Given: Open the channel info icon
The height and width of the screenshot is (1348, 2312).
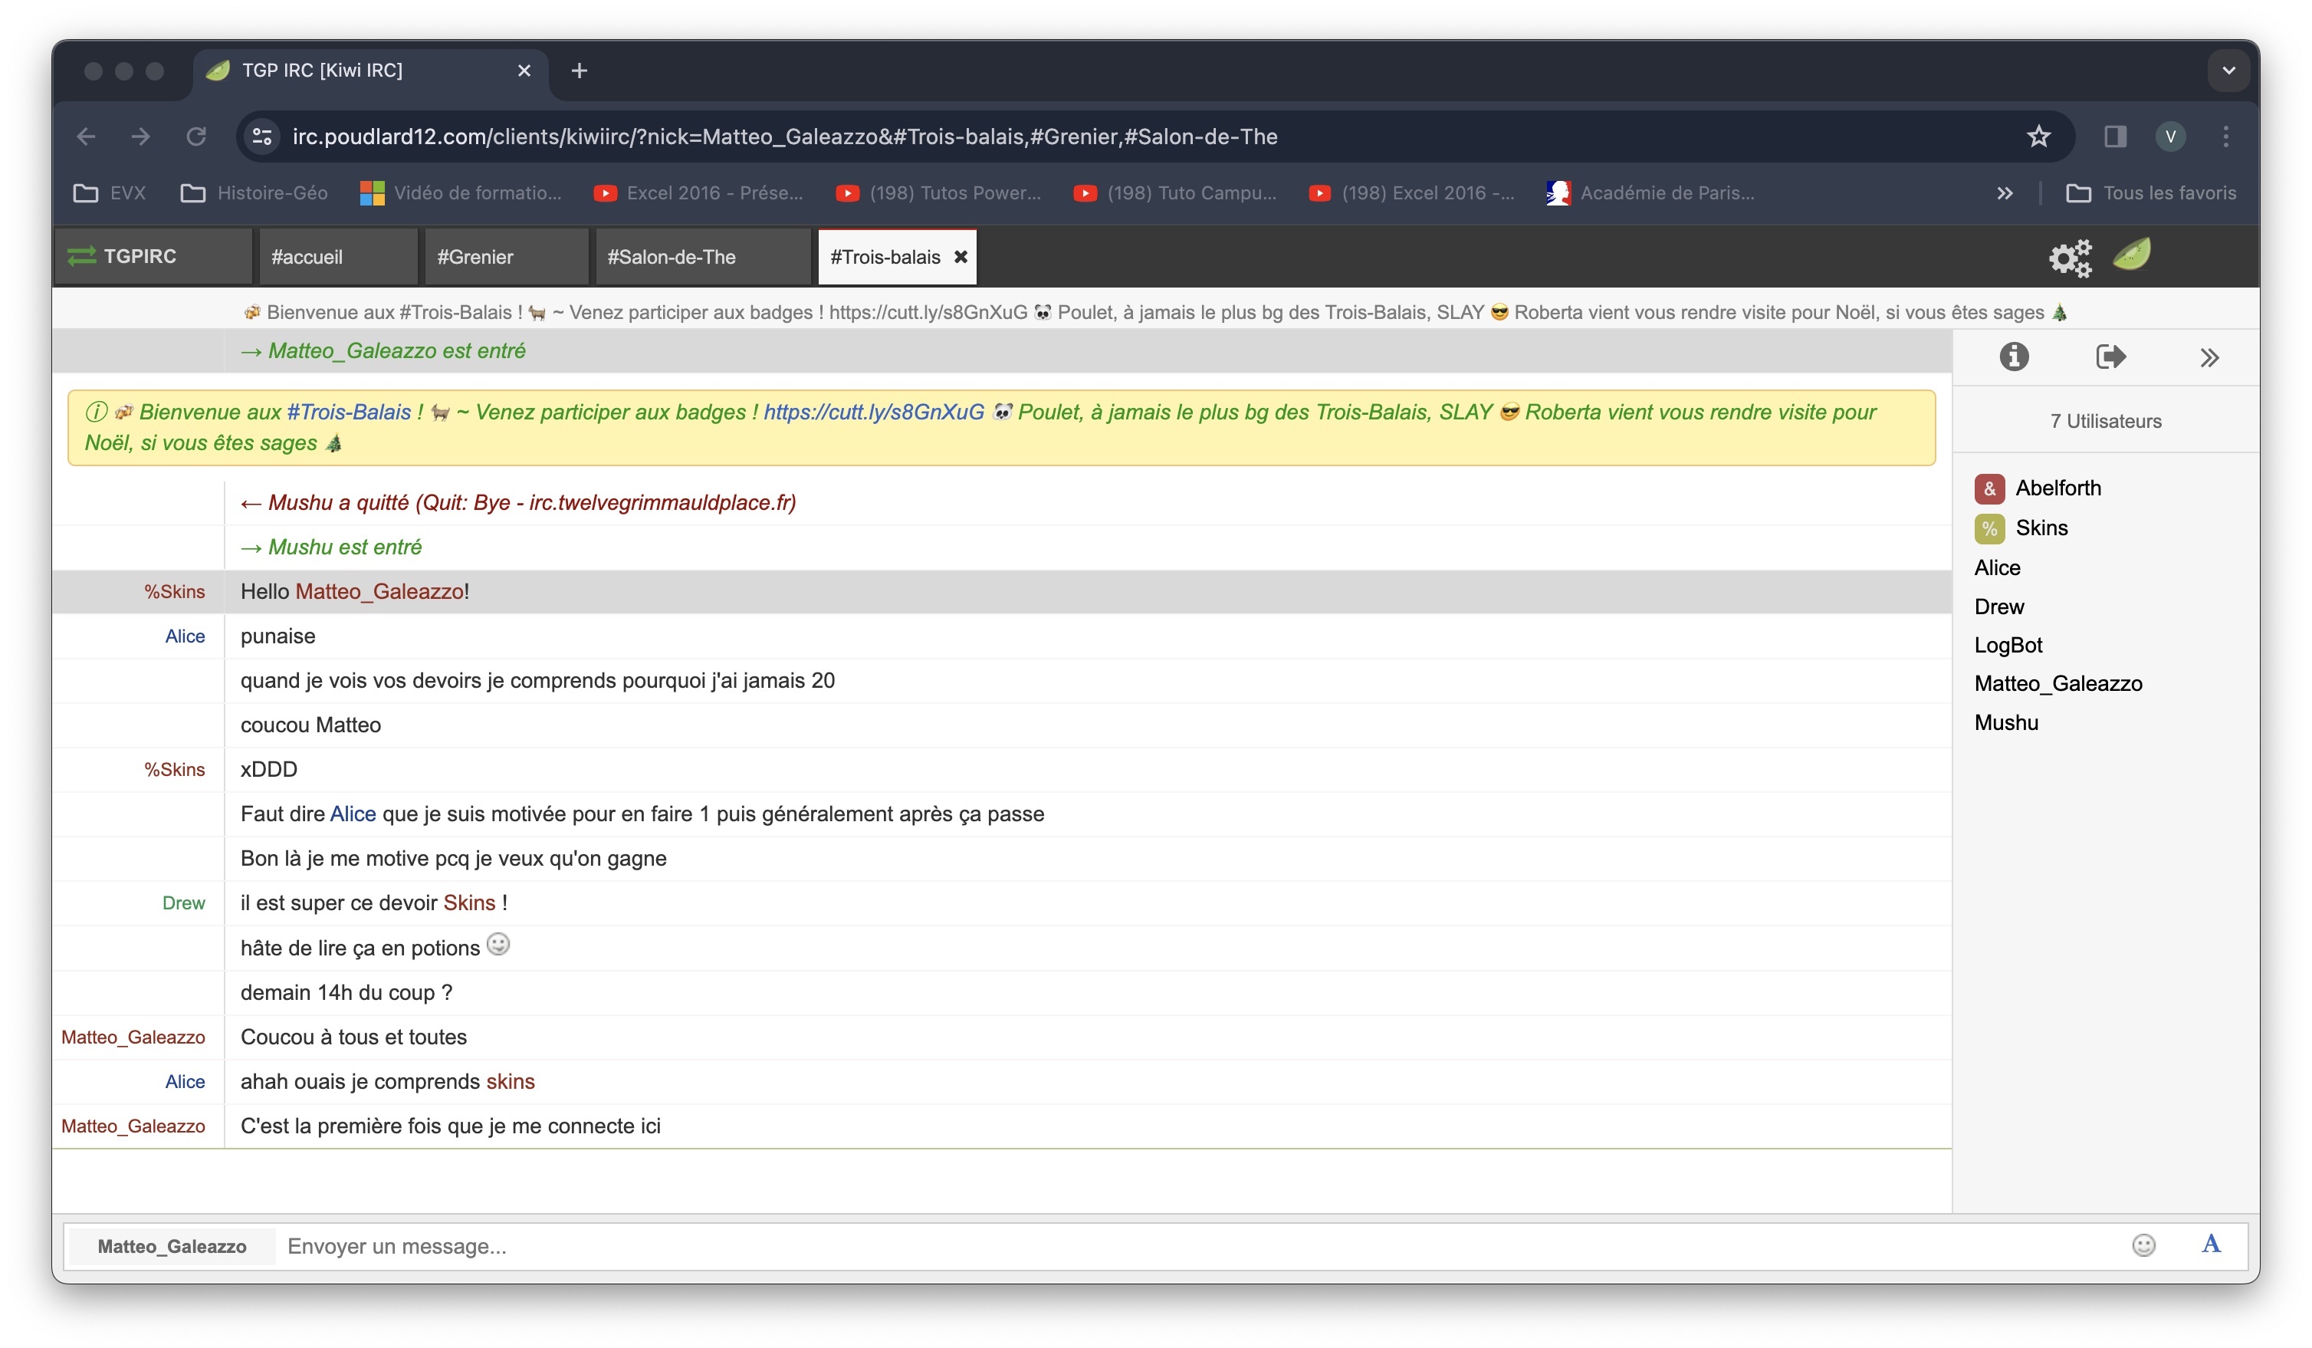Looking at the screenshot, I should tap(2014, 356).
